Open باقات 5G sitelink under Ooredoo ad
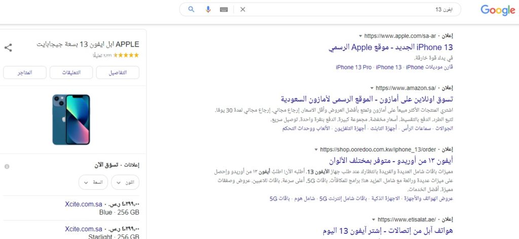This screenshot has width=519, height=239. [280, 198]
